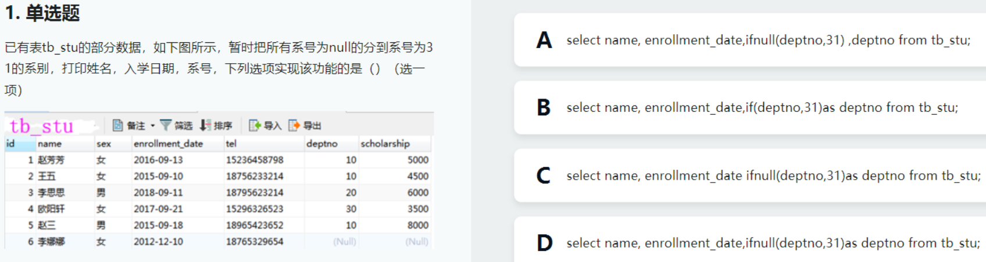Click the 导出 export icon
Viewport: 986px width, 262px height.
click(294, 125)
